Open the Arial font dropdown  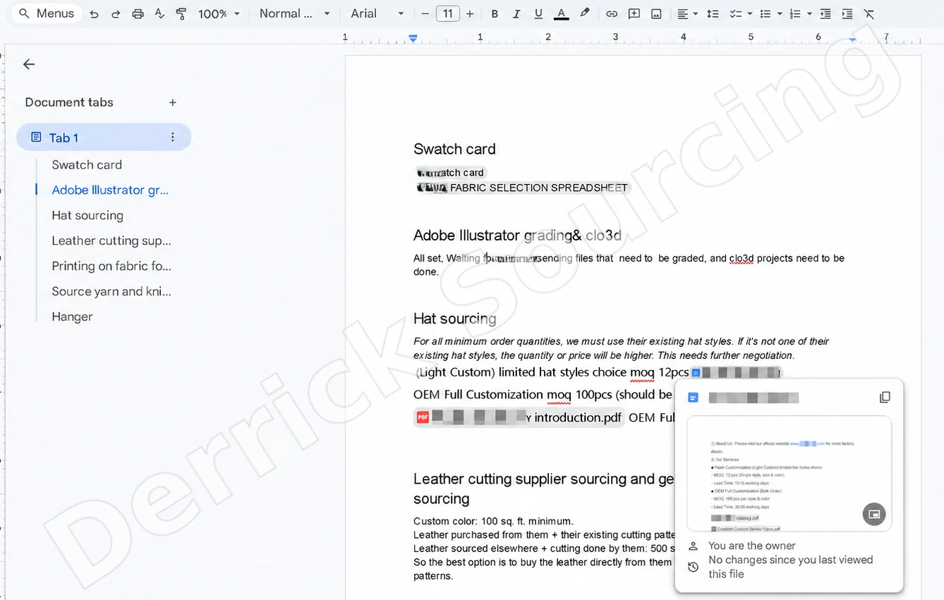pos(377,14)
